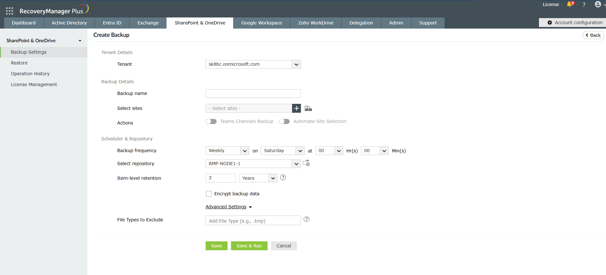The image size is (606, 275).
Task: Switch to the Active Directory tab
Action: [69, 23]
